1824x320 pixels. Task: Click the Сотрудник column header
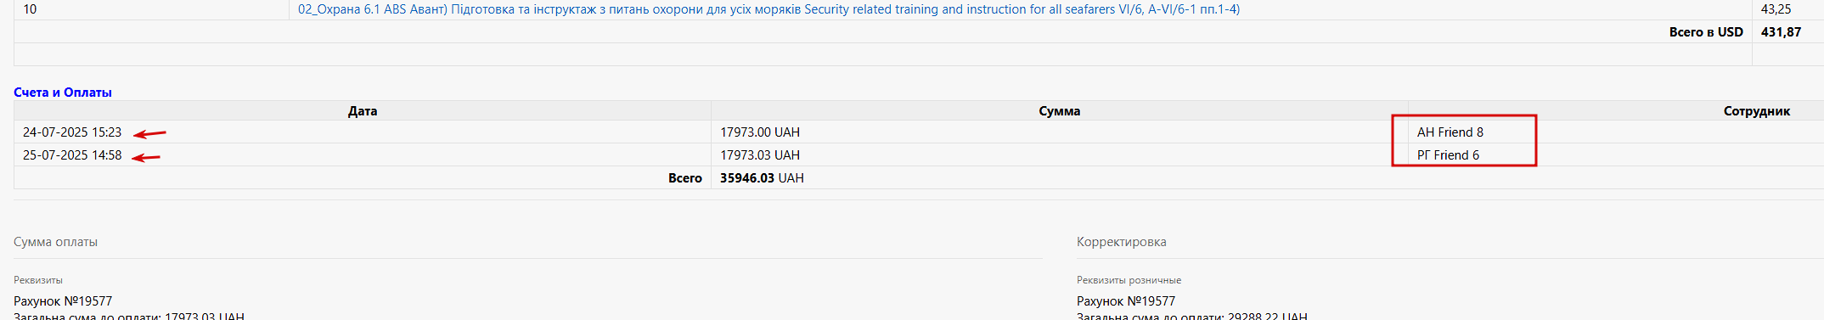[1756, 111]
